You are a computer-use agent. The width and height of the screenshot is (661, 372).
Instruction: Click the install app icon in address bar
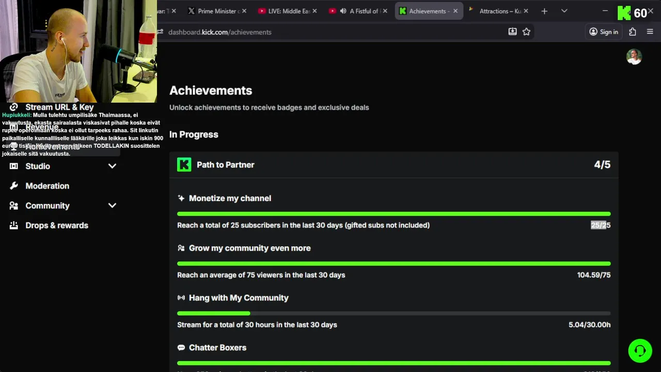[x=512, y=32]
